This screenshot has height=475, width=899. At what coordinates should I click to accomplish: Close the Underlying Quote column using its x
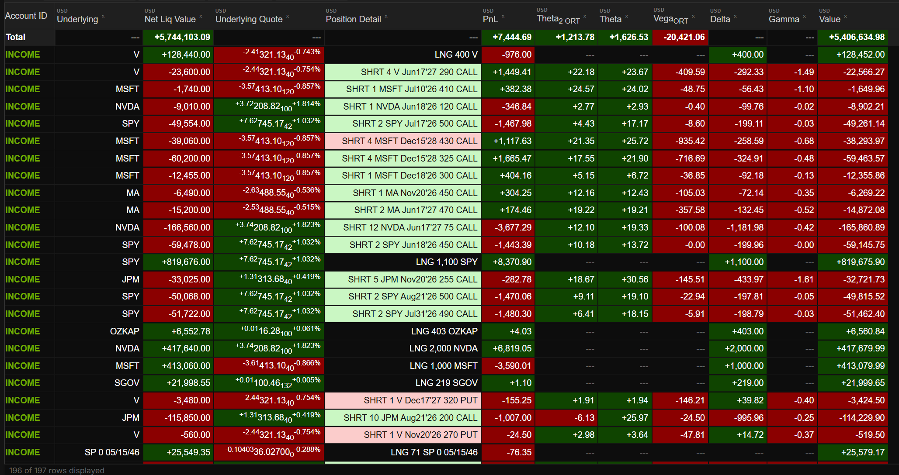[x=288, y=17]
